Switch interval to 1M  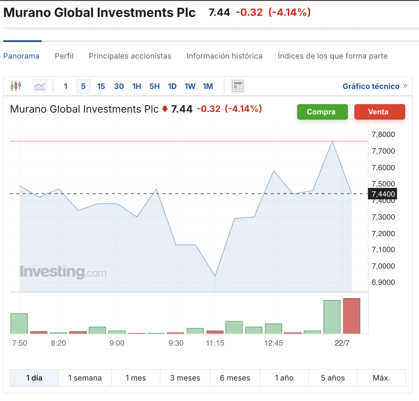[x=208, y=86]
